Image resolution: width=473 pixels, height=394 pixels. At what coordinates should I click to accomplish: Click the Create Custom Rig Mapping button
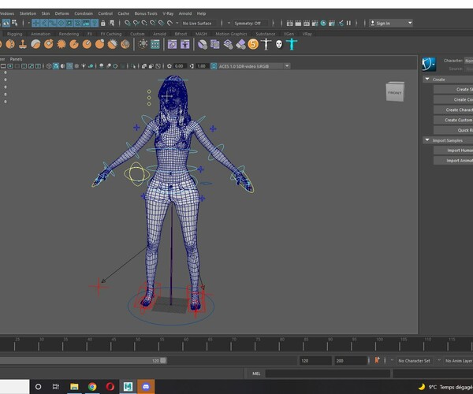tap(453, 120)
